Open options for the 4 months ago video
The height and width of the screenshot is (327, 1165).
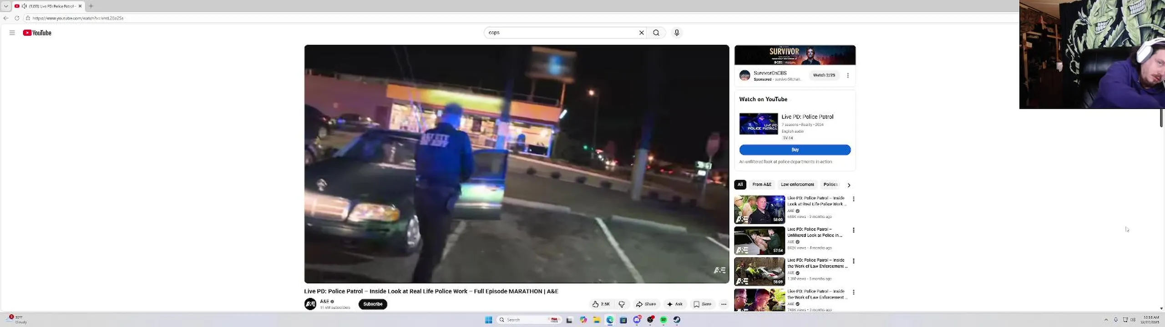tap(853, 230)
